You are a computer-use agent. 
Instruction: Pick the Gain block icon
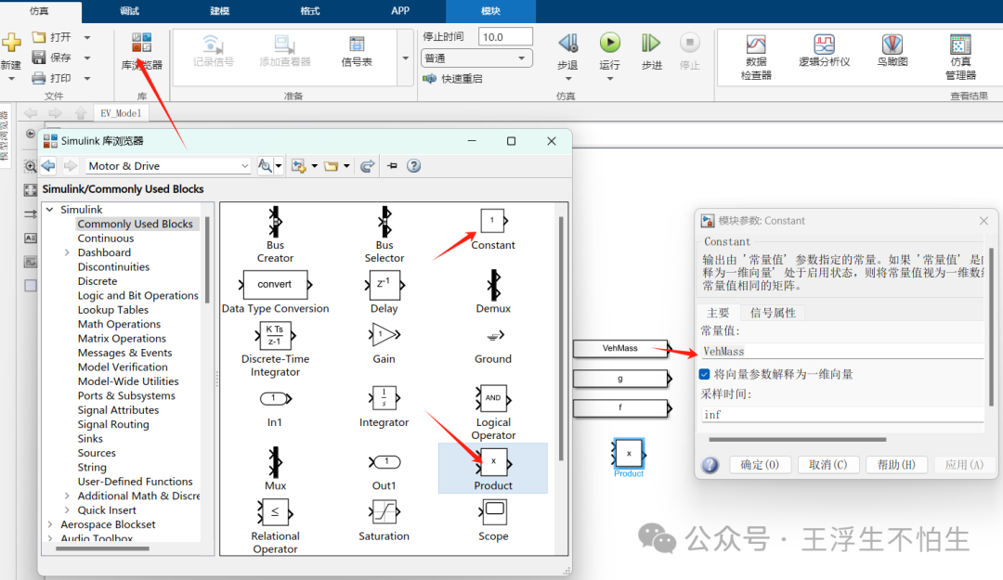coord(384,335)
